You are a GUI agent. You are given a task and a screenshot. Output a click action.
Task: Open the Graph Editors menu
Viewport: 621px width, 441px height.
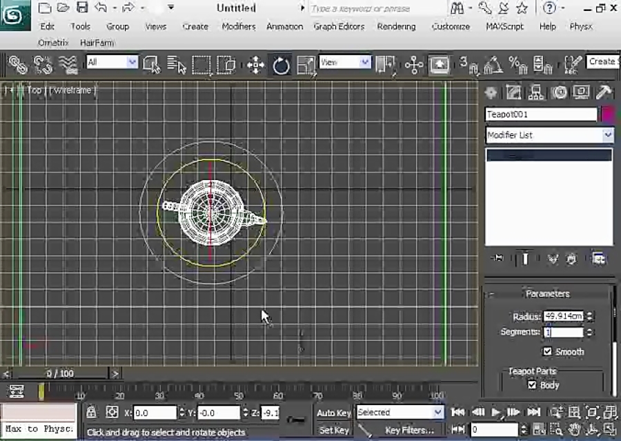(339, 26)
